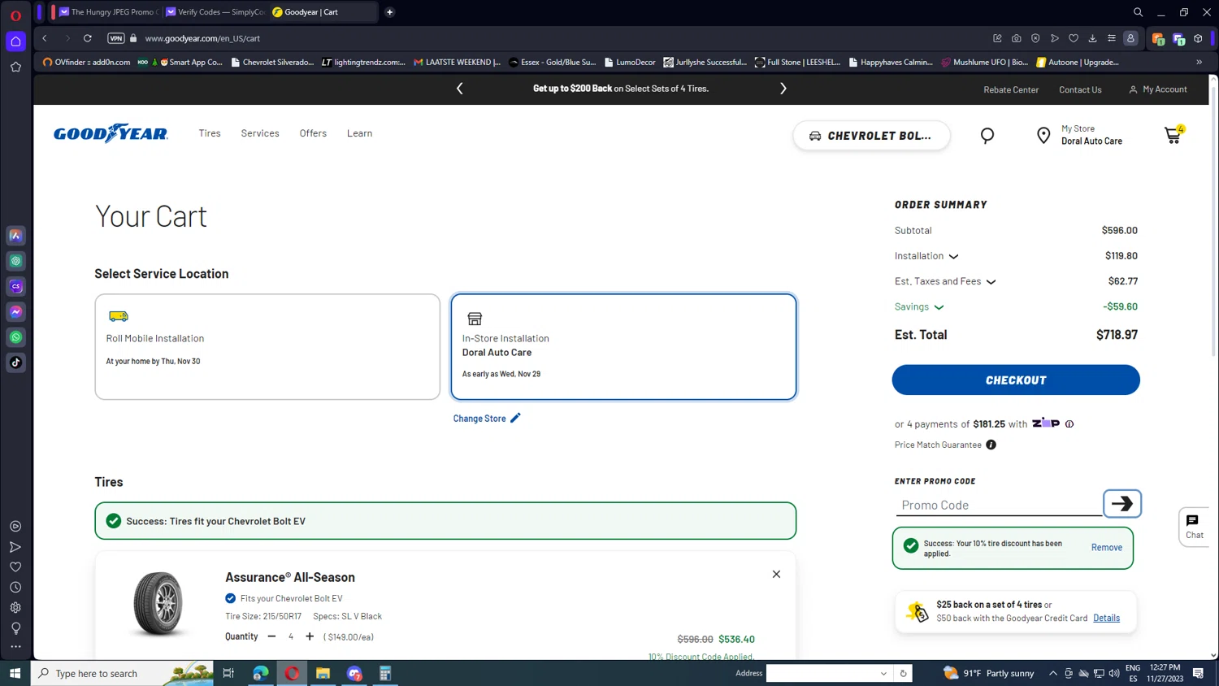Reload the page

pos(88,38)
